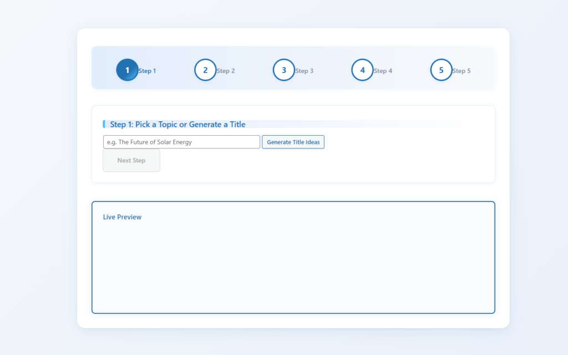The width and height of the screenshot is (568, 355).
Task: Select the number 3 step circle
Action: tap(284, 70)
